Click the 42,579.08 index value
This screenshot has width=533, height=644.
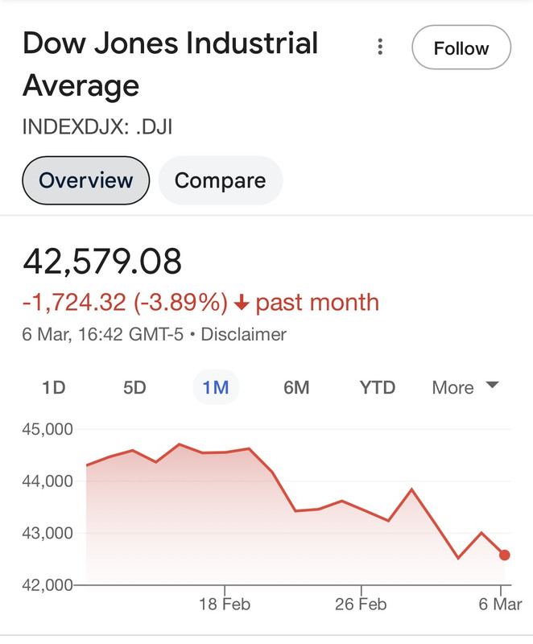pos(102,261)
